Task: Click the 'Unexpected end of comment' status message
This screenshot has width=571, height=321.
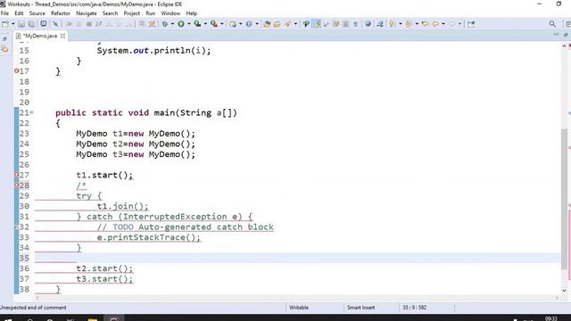Action: [33, 308]
